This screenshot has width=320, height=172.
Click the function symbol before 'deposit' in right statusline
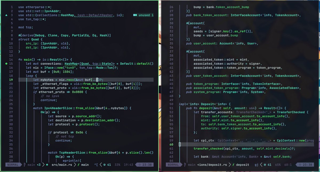(x=233, y=165)
